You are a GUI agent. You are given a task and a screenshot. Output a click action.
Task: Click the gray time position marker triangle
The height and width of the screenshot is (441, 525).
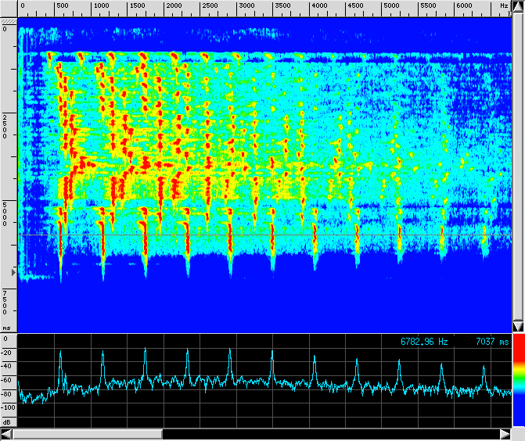[x=13, y=271]
